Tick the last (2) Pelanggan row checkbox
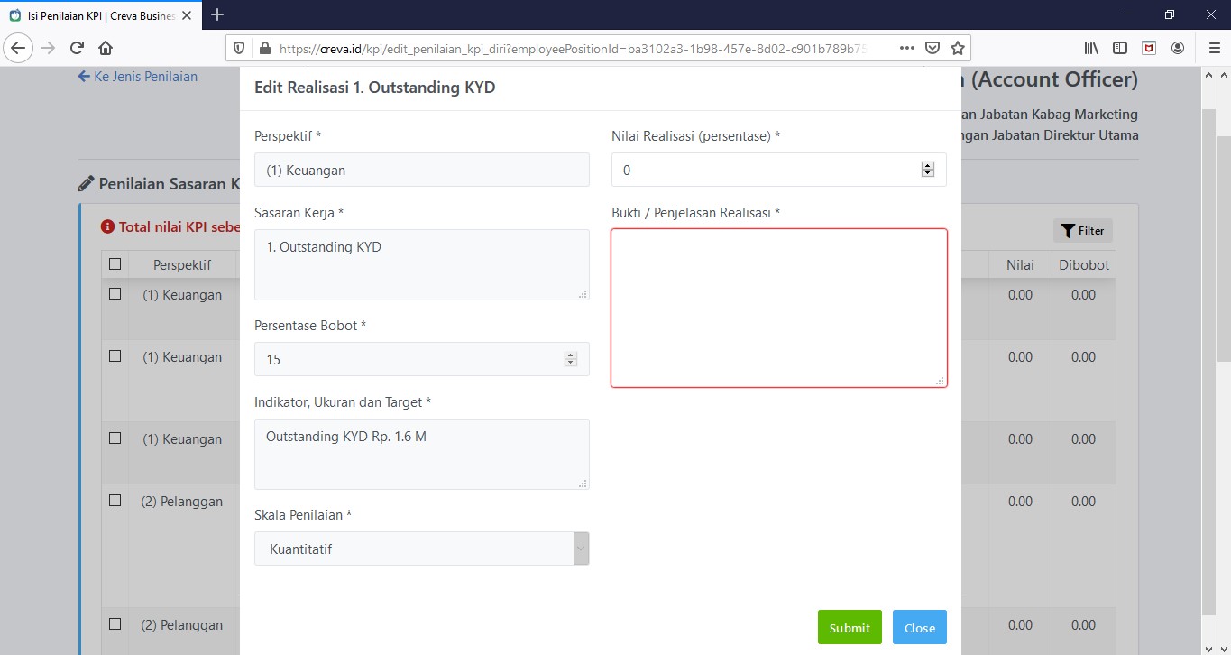Image resolution: width=1231 pixels, height=655 pixels. [115, 624]
